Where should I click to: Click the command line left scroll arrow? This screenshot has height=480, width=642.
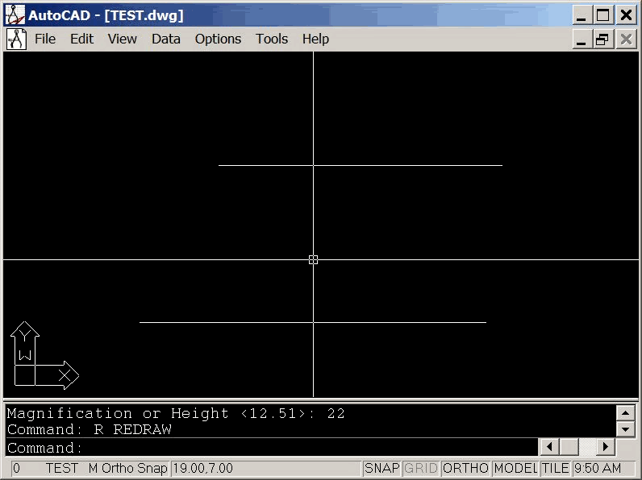coord(550,446)
